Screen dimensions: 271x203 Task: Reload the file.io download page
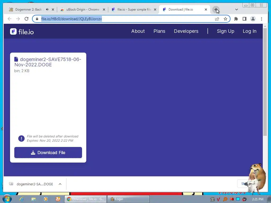[26, 19]
